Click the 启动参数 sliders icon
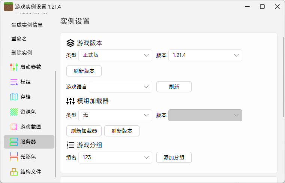The image size is (285, 183). pos(14,67)
